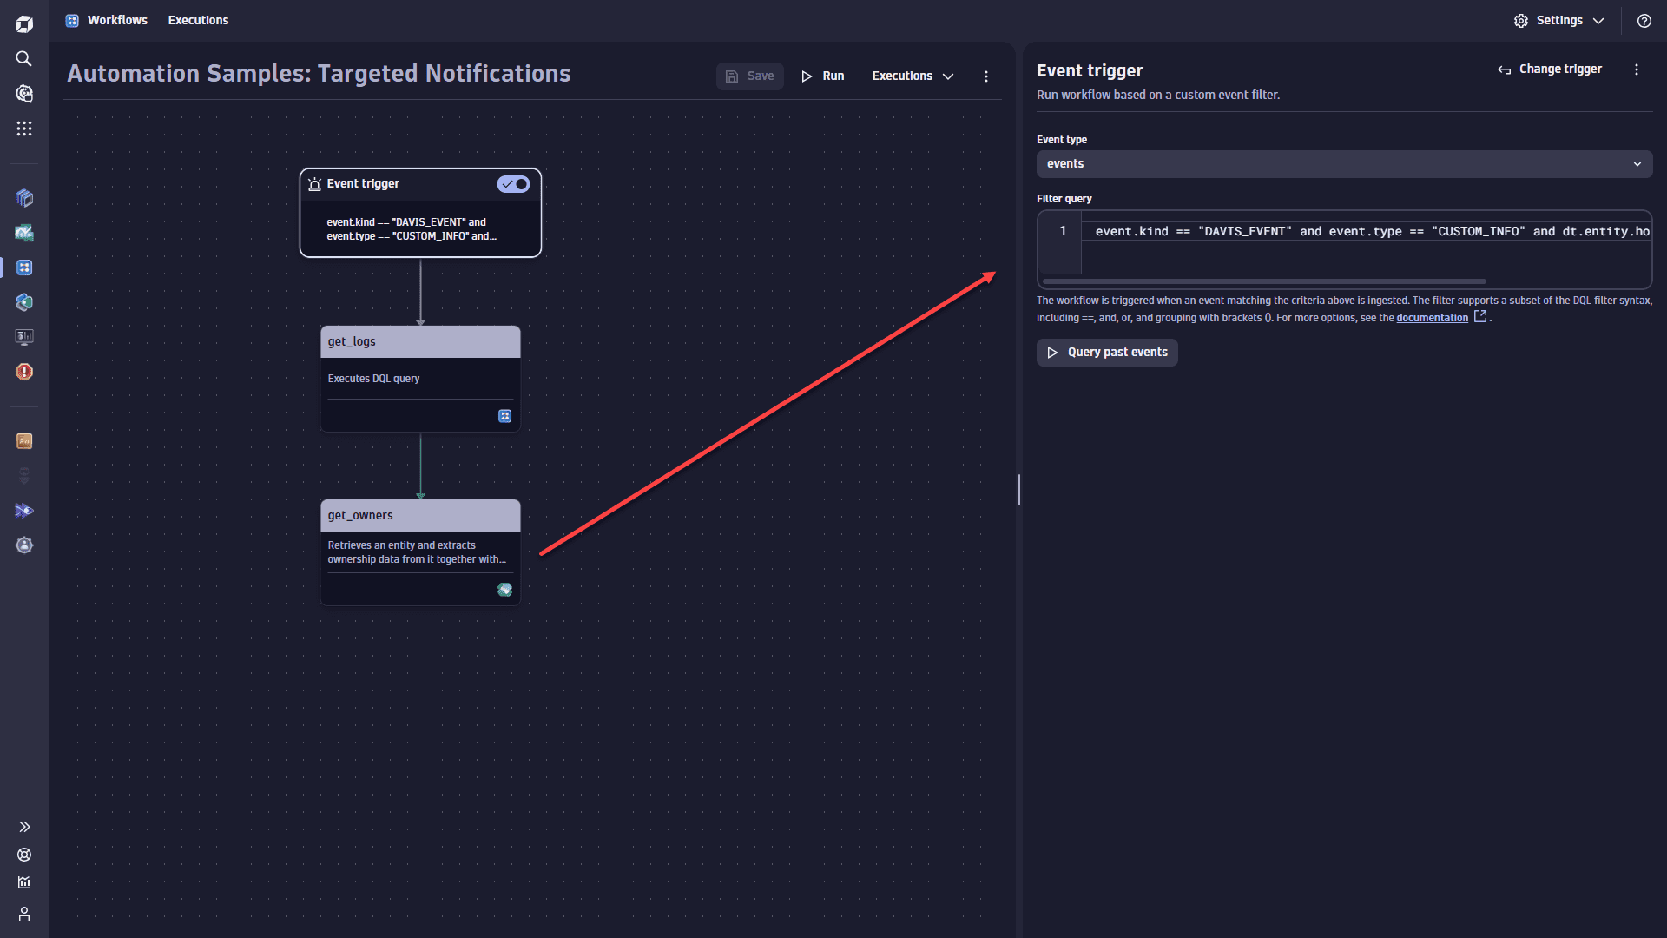
Task: Click the Run workflow button
Action: 822,76
